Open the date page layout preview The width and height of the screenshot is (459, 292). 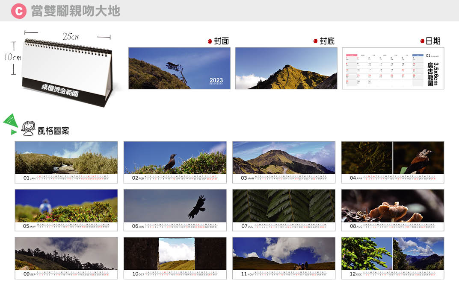coord(393,68)
